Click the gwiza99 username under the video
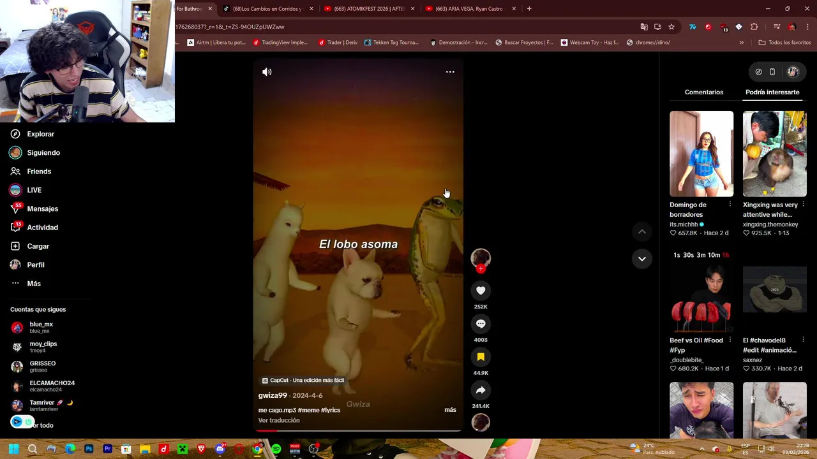 click(x=273, y=396)
